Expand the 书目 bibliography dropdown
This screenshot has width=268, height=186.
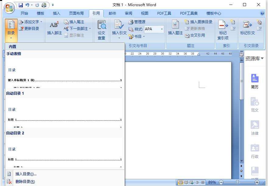click(x=144, y=37)
